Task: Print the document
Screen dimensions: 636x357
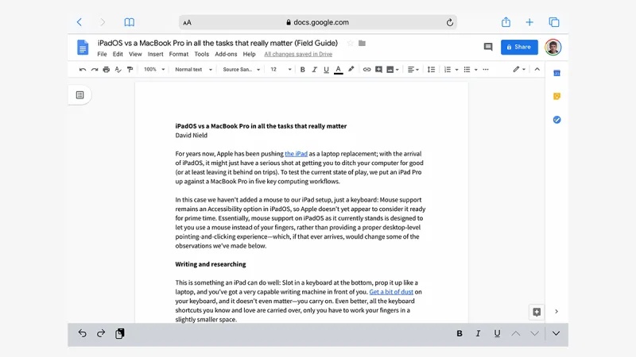Action: [x=107, y=70]
